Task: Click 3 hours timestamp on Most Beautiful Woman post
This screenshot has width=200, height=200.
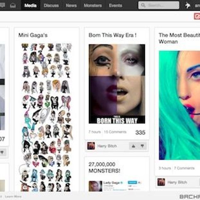Action: (x=165, y=168)
